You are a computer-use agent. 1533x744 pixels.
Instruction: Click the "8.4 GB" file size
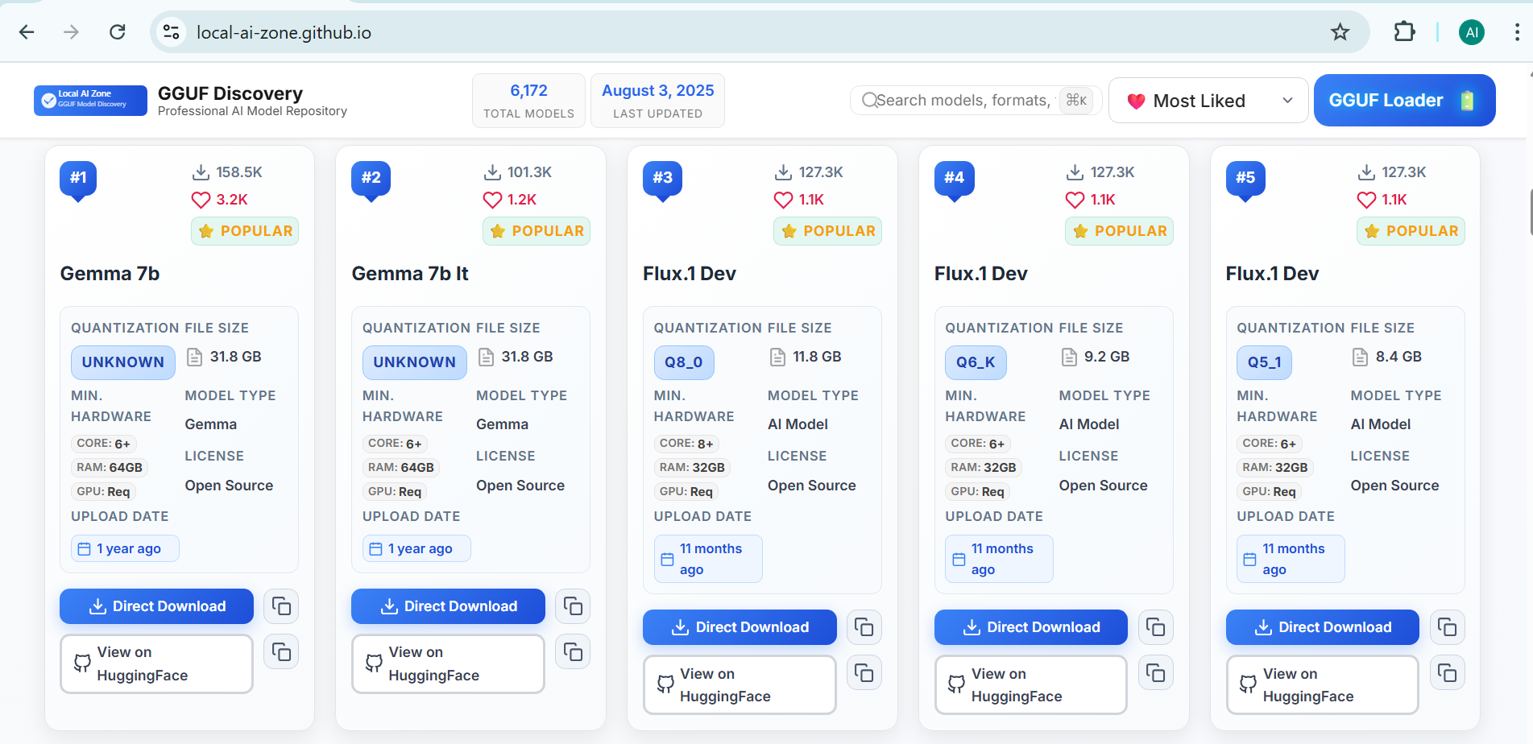click(1398, 357)
